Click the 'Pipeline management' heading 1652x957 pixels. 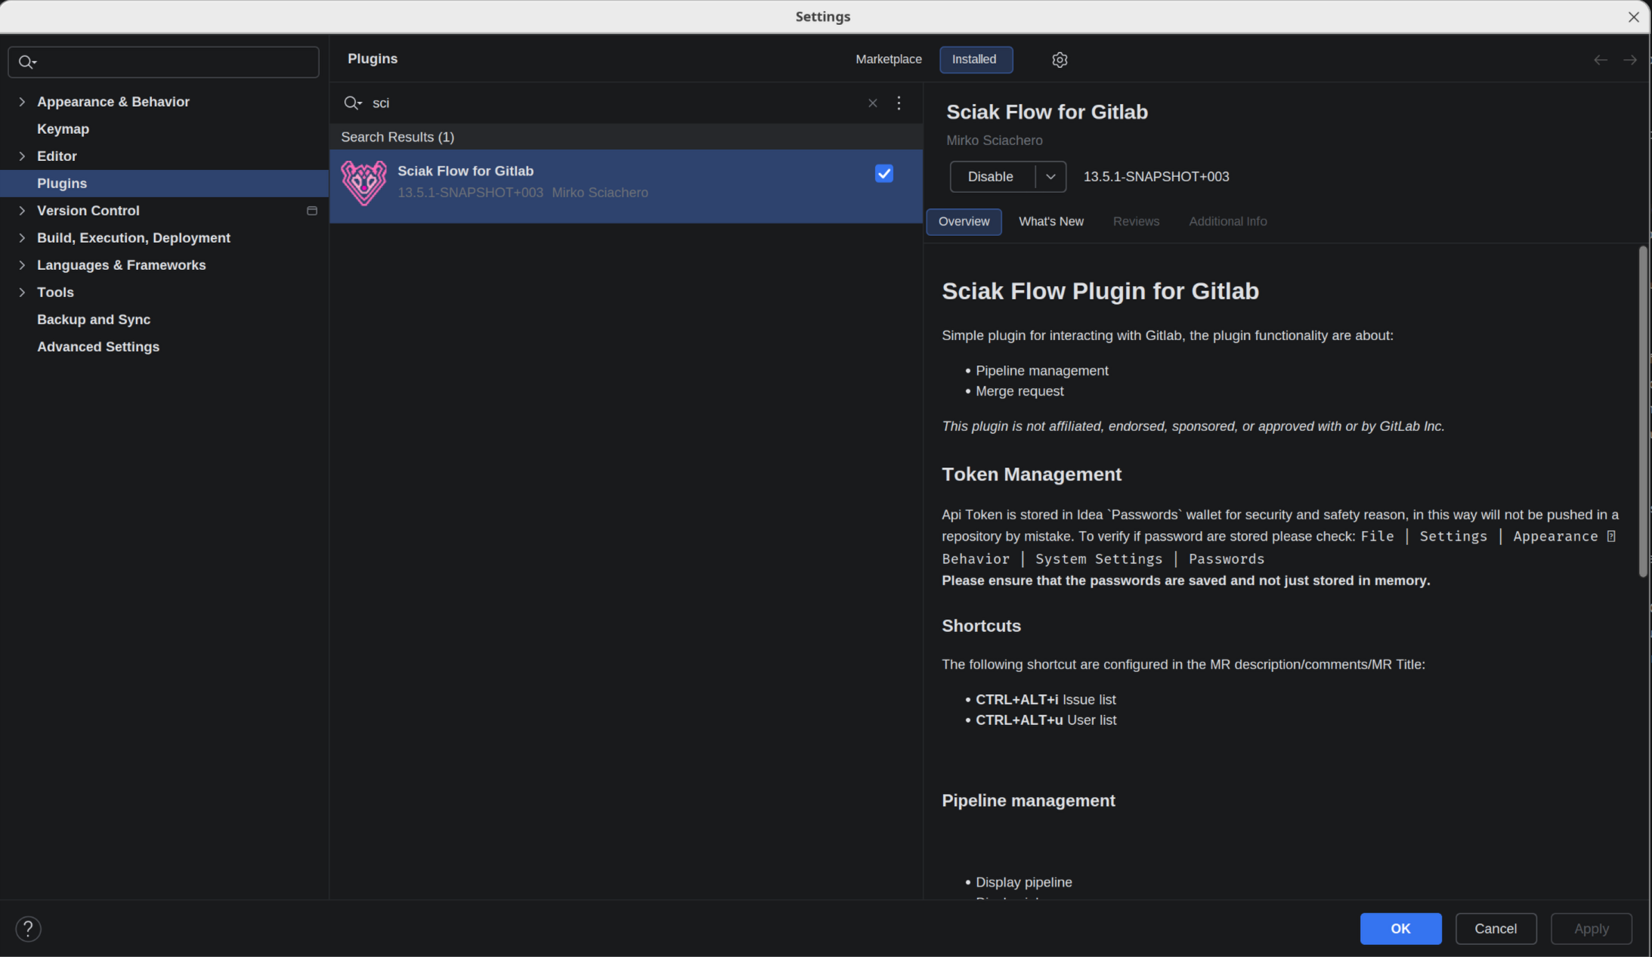(x=1028, y=801)
